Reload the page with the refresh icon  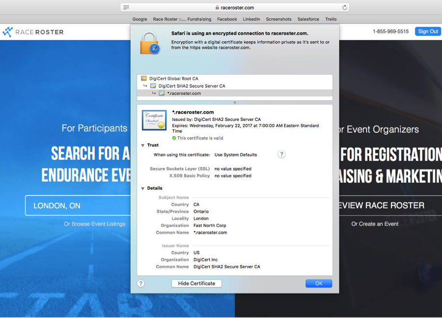pos(345,7)
